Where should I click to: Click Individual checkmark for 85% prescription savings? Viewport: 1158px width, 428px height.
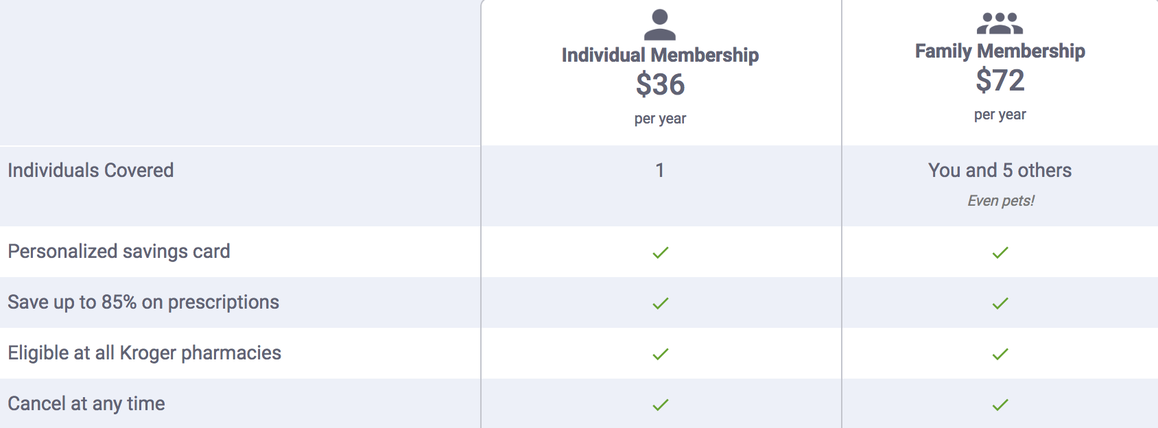(660, 303)
